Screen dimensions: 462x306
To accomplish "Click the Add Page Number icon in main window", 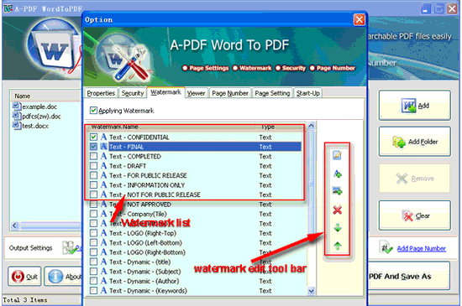I will tap(386, 248).
